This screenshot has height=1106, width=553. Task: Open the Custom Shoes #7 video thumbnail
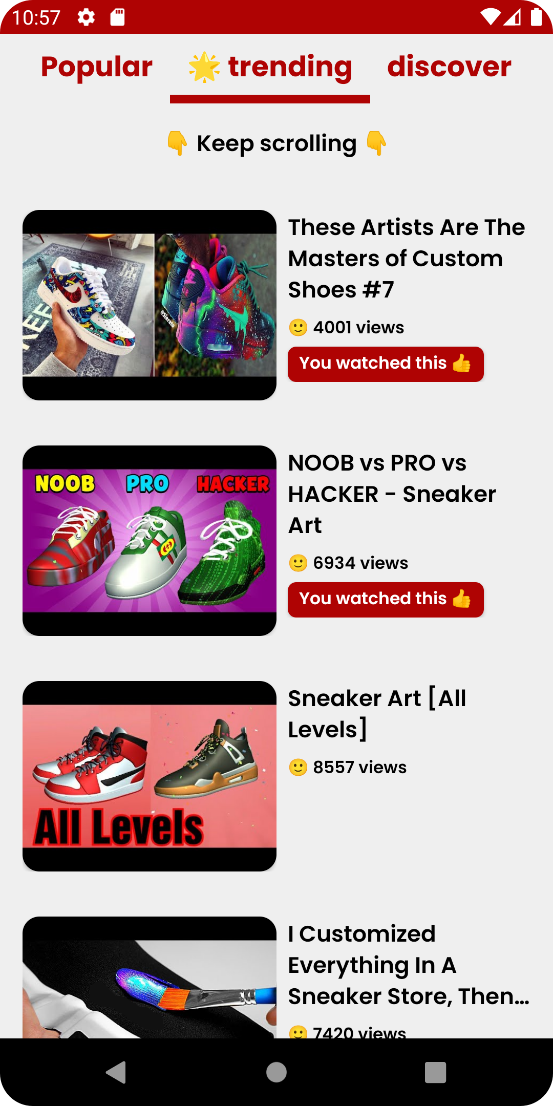150,305
